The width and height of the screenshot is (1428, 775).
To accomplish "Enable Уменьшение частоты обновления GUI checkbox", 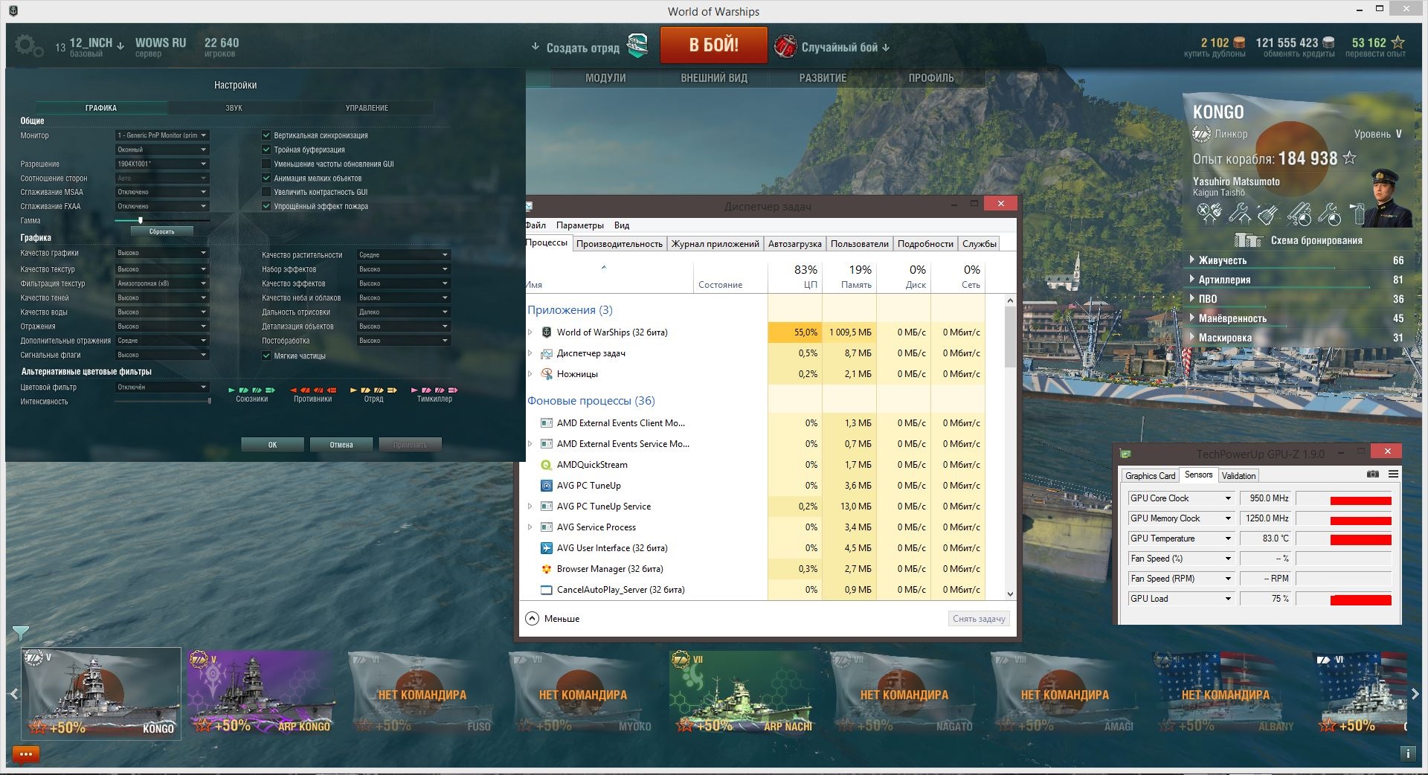I will tap(266, 164).
